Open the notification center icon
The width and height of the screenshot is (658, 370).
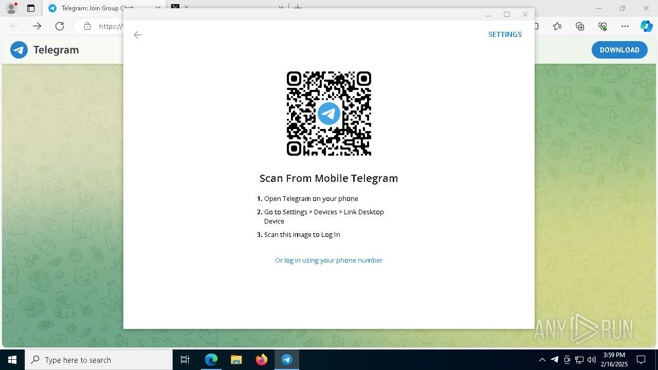pyautogui.click(x=641, y=360)
